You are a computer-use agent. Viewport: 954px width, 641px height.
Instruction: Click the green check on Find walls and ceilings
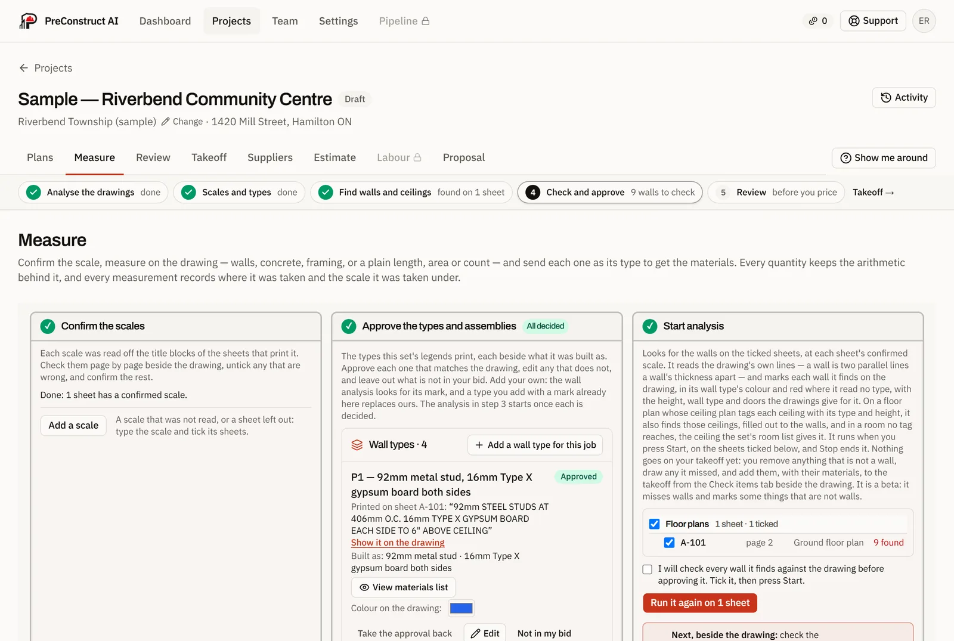point(326,192)
